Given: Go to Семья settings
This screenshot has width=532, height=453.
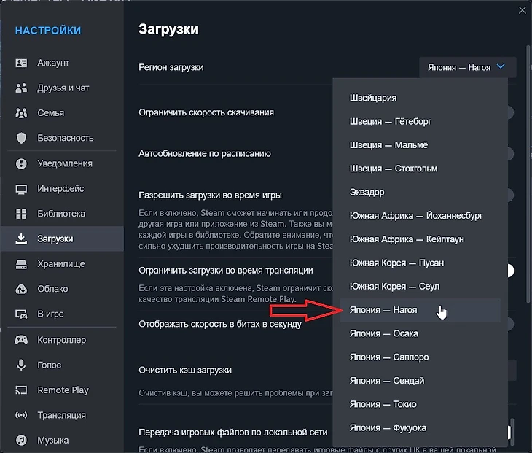Looking at the screenshot, I should pyautogui.click(x=62, y=113).
